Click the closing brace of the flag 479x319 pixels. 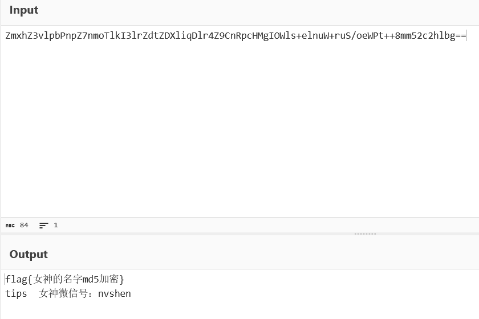point(121,279)
